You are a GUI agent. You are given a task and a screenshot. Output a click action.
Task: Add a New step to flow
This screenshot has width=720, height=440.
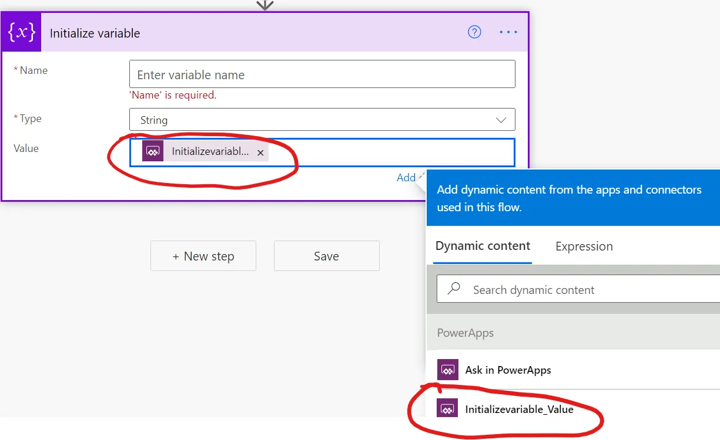pyautogui.click(x=203, y=256)
